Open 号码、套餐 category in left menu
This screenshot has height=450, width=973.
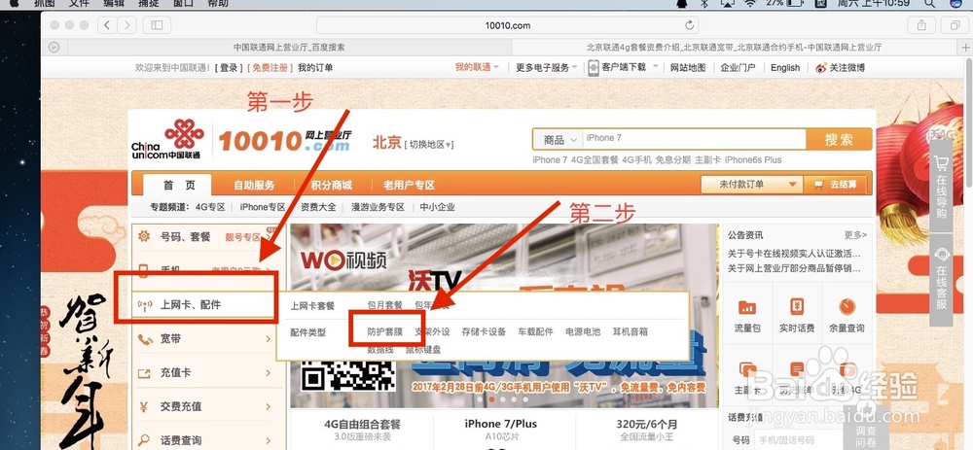coord(185,237)
